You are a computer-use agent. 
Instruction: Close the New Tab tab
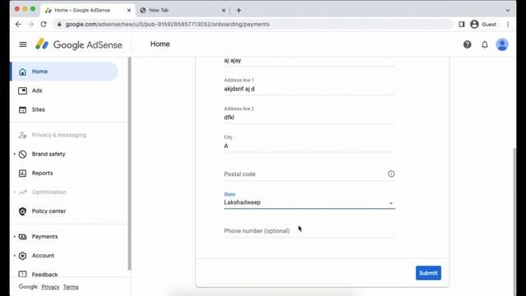(x=224, y=11)
